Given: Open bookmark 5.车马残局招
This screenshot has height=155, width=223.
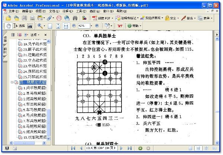Looking at the screenshot, I should click(x=35, y=110).
